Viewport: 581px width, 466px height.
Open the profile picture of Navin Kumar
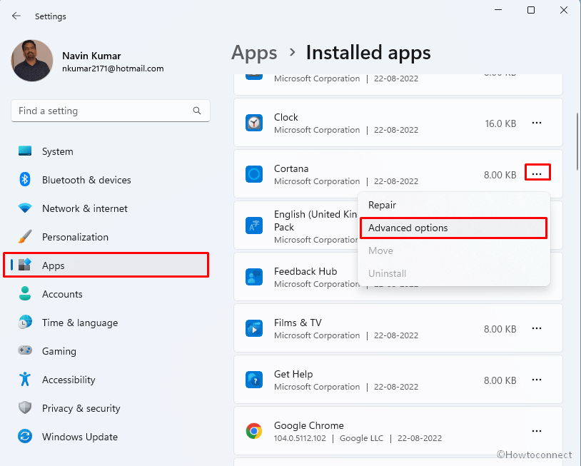tap(32, 61)
